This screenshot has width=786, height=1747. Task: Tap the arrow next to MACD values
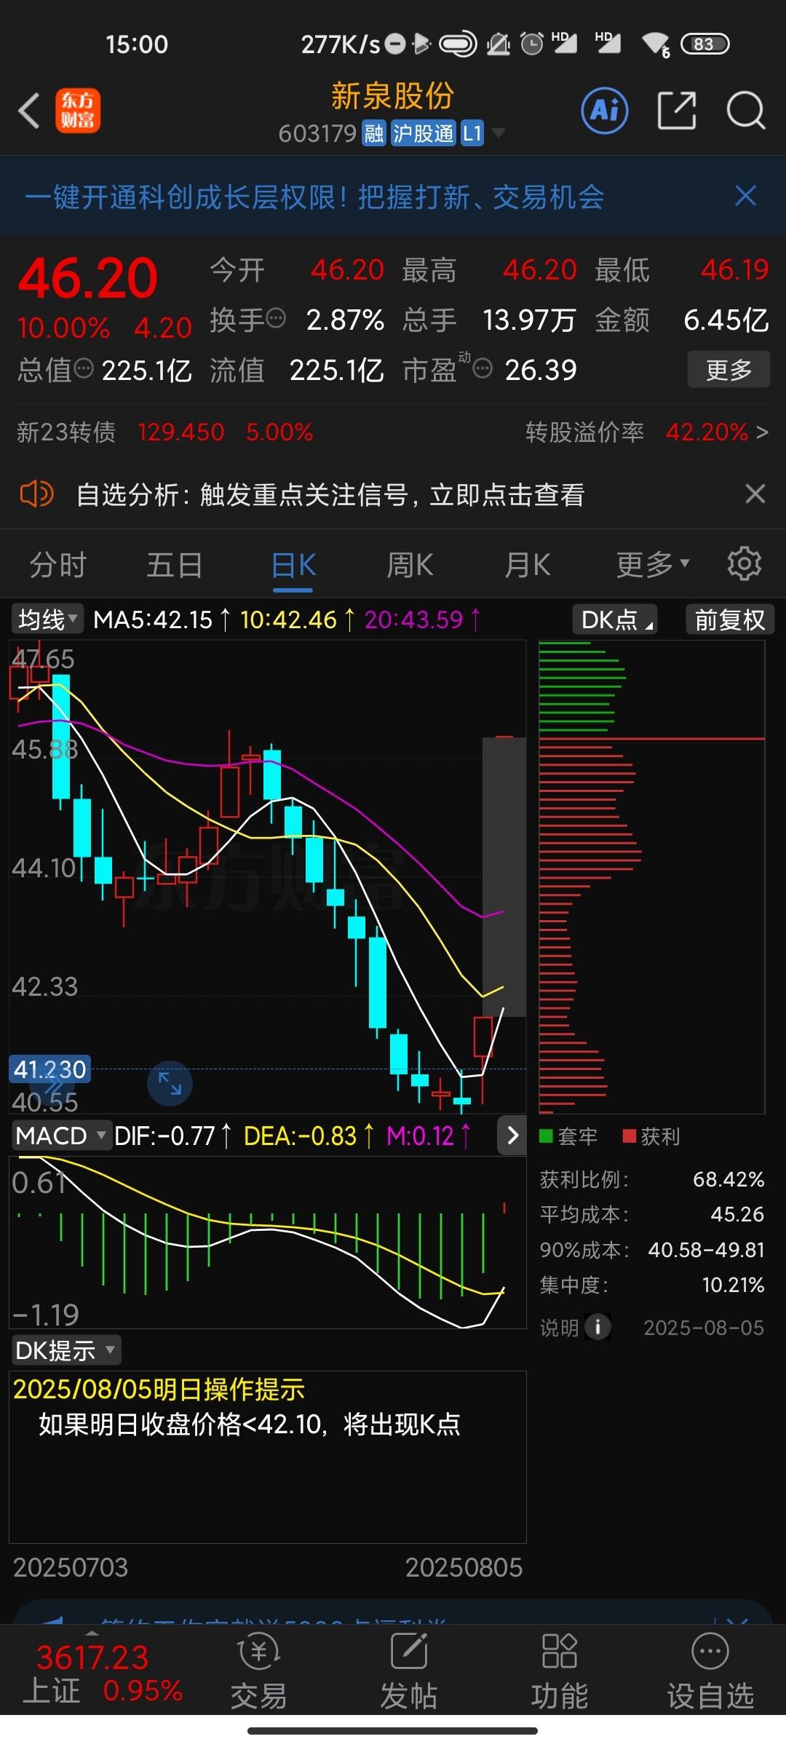[x=512, y=1136]
